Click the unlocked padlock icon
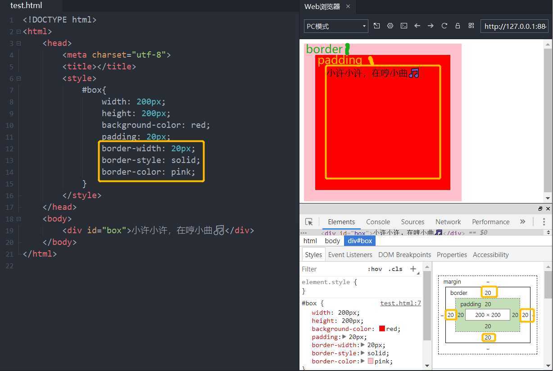This screenshot has width=553, height=371. (x=458, y=26)
